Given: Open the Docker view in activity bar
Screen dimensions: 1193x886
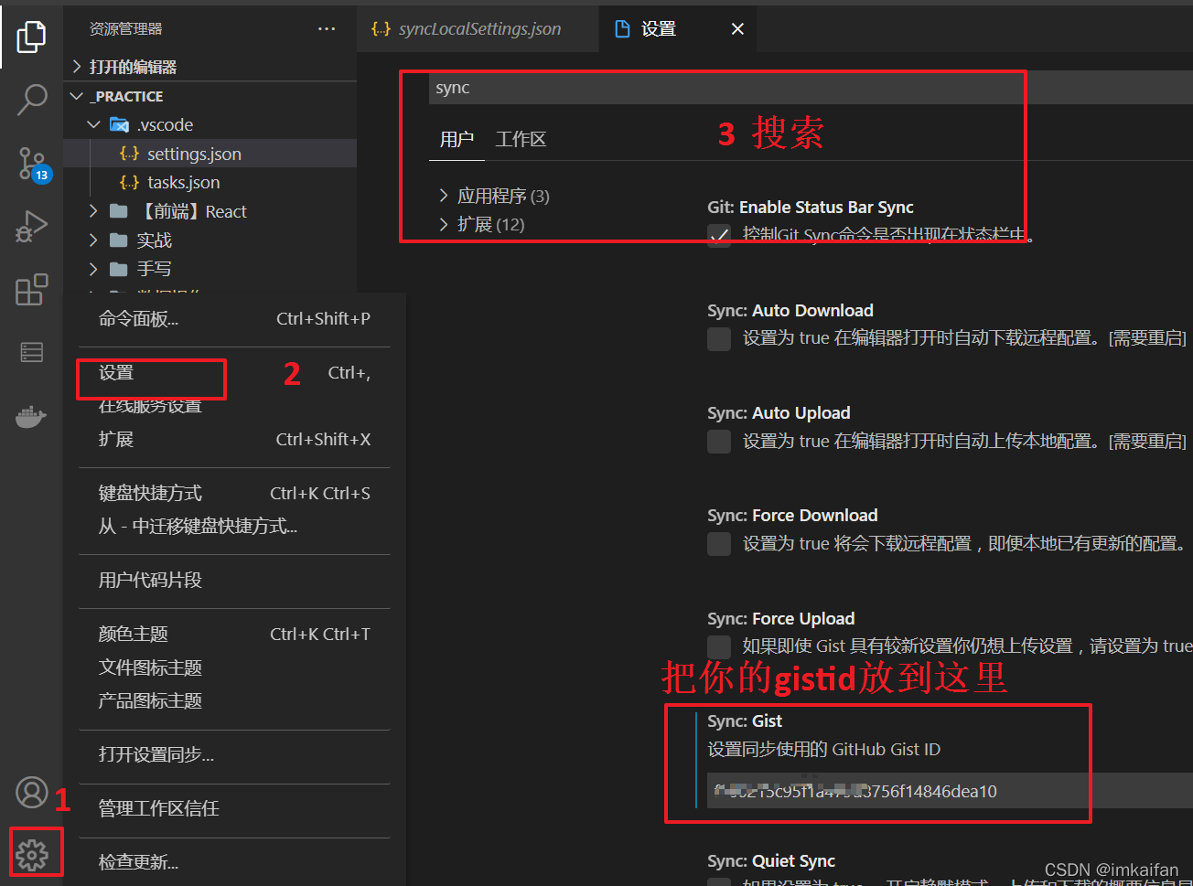Looking at the screenshot, I should pyautogui.click(x=31, y=417).
